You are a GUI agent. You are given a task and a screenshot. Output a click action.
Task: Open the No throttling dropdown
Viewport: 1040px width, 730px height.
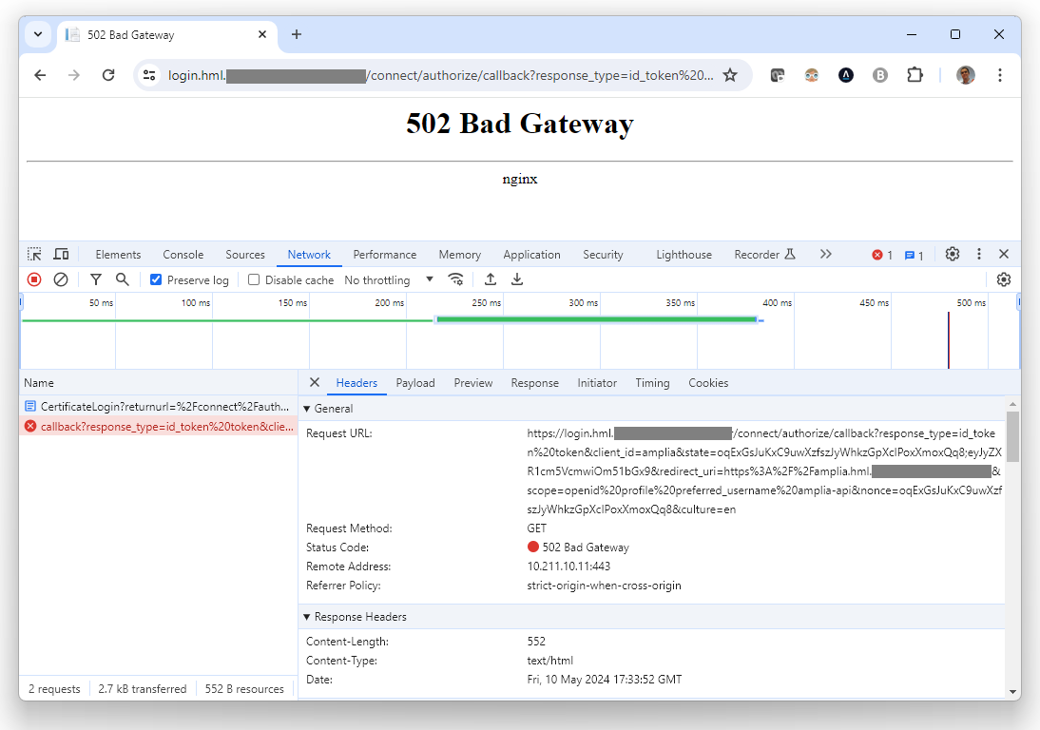(389, 280)
